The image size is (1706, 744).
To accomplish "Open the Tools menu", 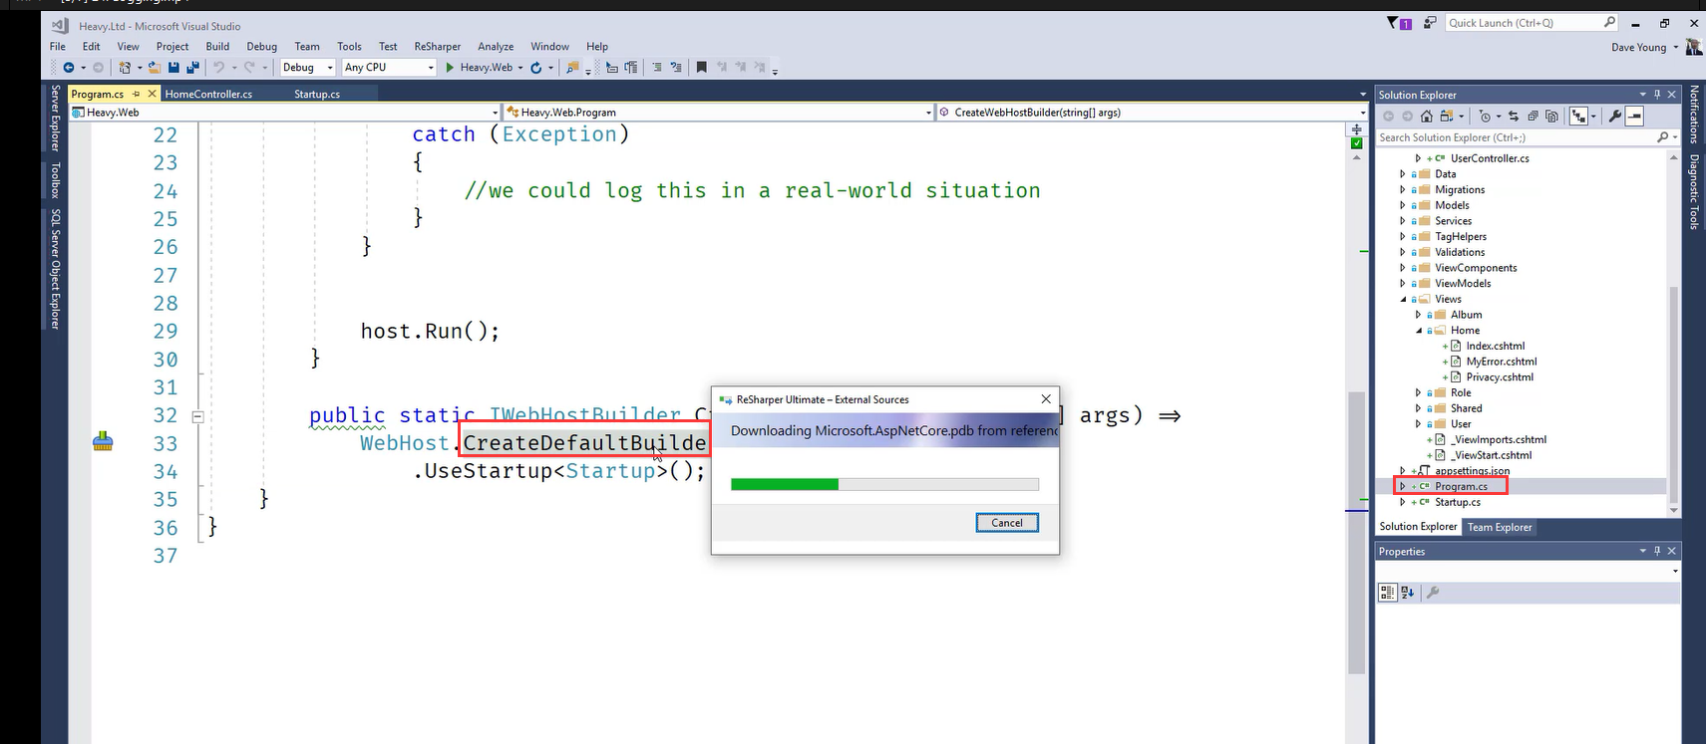I will pos(349,47).
